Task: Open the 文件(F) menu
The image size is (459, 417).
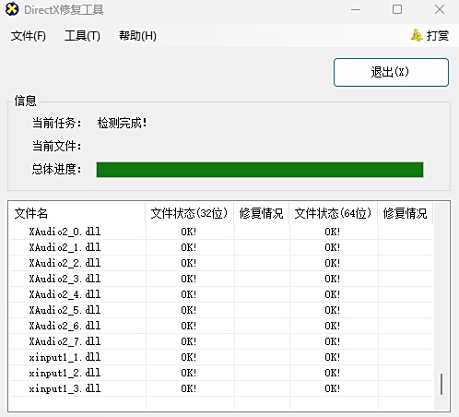Action: click(29, 36)
